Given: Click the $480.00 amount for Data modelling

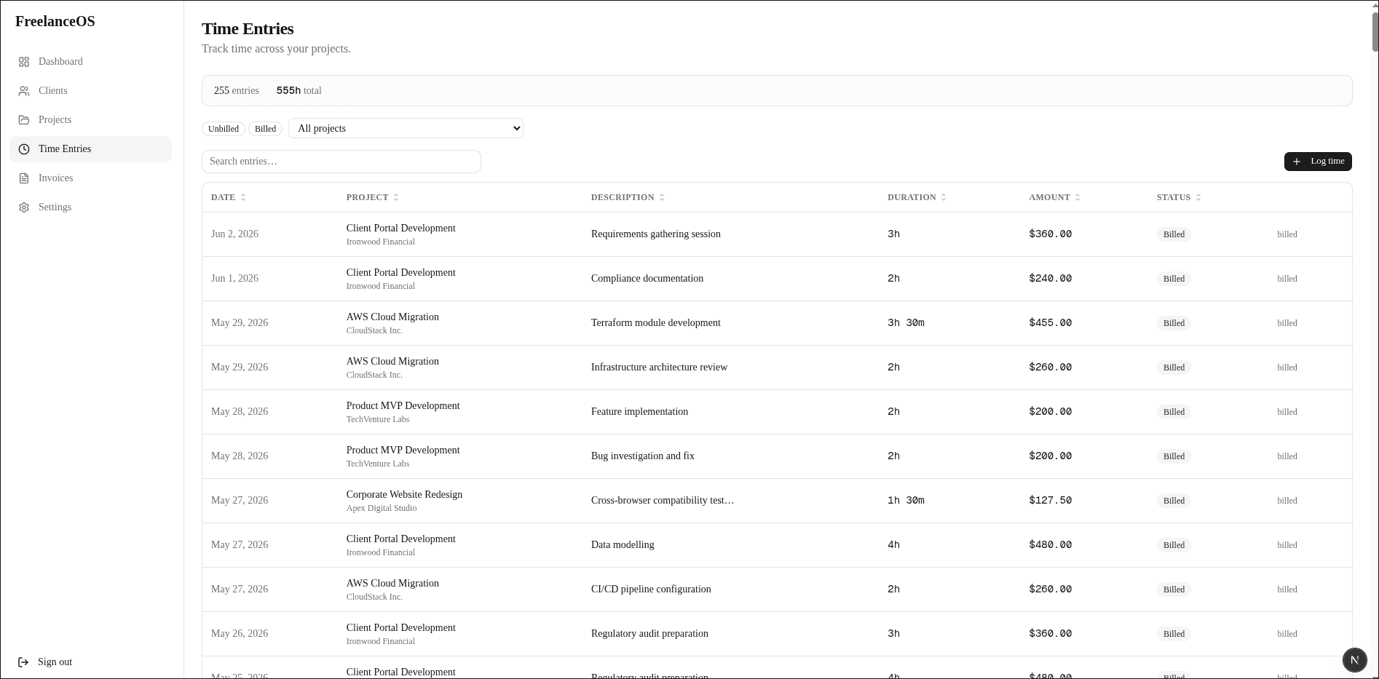Looking at the screenshot, I should tap(1050, 545).
